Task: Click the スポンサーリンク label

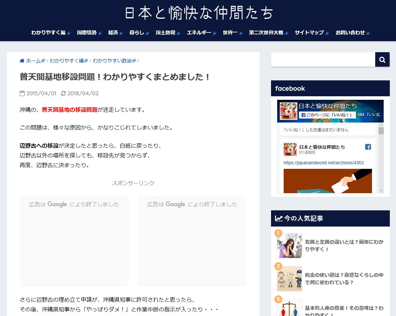Action: pyautogui.click(x=133, y=183)
